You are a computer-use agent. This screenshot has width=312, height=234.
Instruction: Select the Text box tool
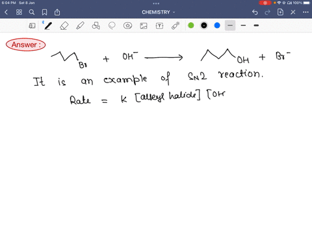[x=159, y=26]
